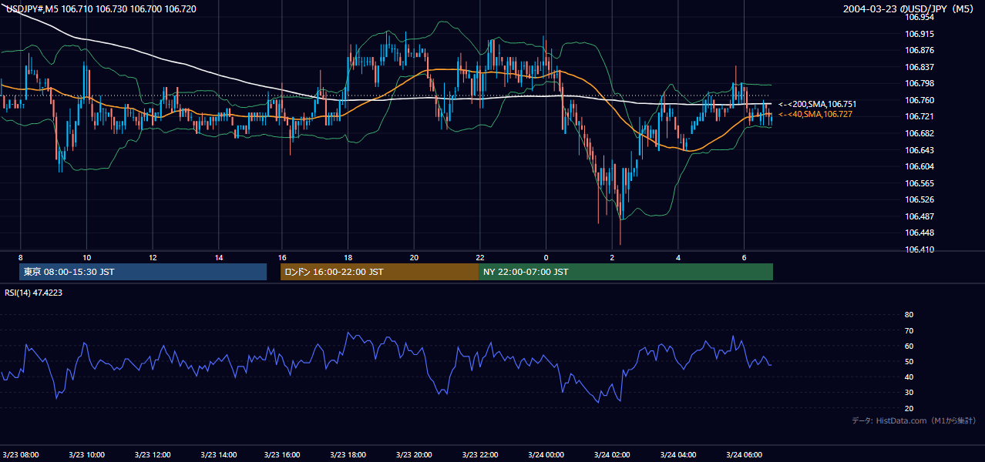Click the 3/23 22:00 time axis label
The height and width of the screenshot is (462, 985).
coord(479,454)
